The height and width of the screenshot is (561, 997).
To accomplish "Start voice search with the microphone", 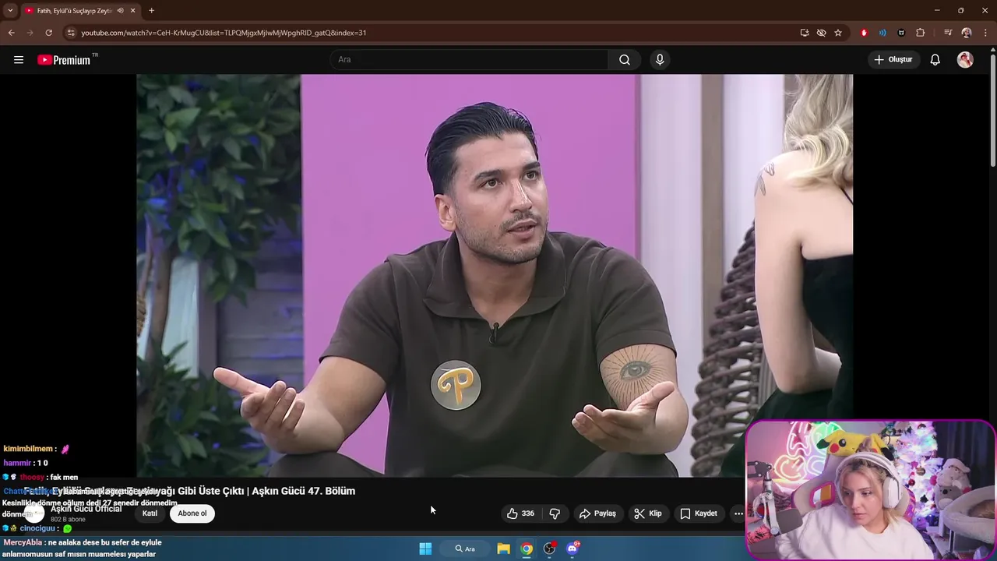I will point(660,60).
